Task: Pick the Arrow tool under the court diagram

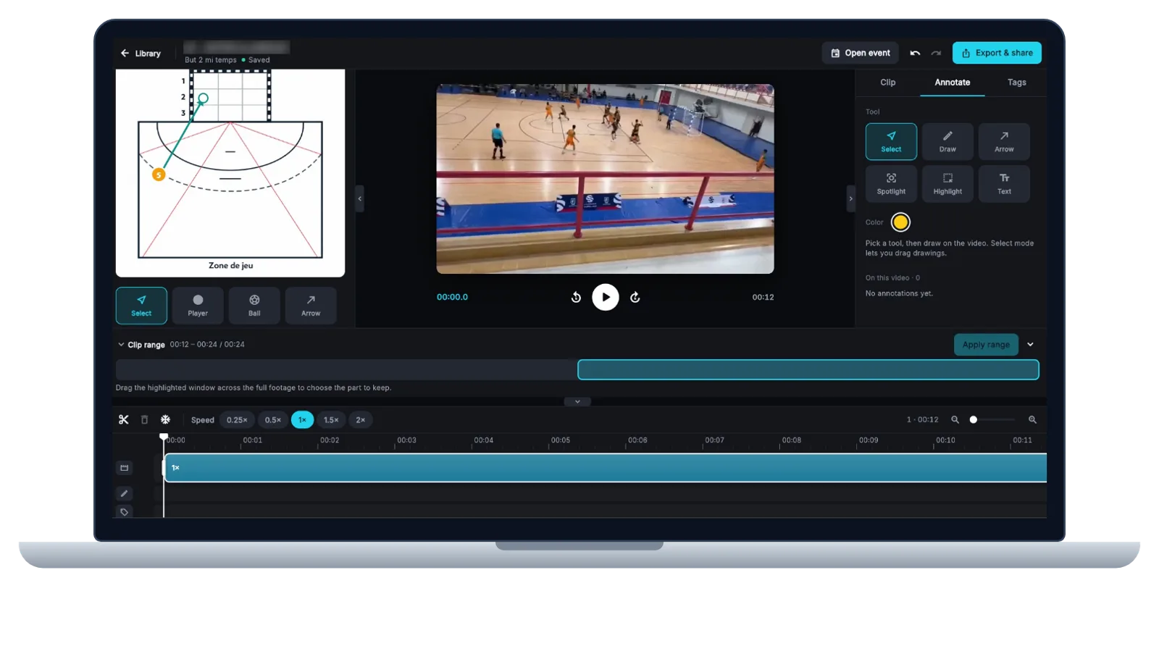Action: [311, 306]
